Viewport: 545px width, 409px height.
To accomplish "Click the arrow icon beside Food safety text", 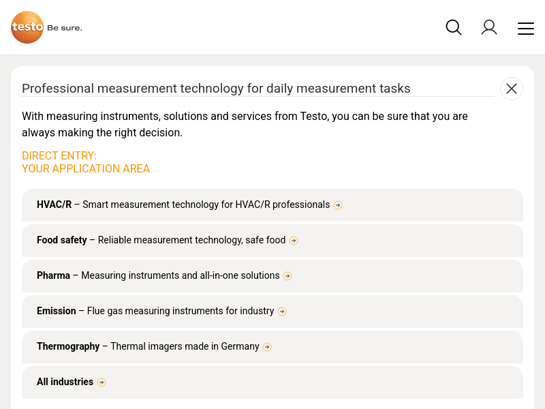I will click(294, 241).
